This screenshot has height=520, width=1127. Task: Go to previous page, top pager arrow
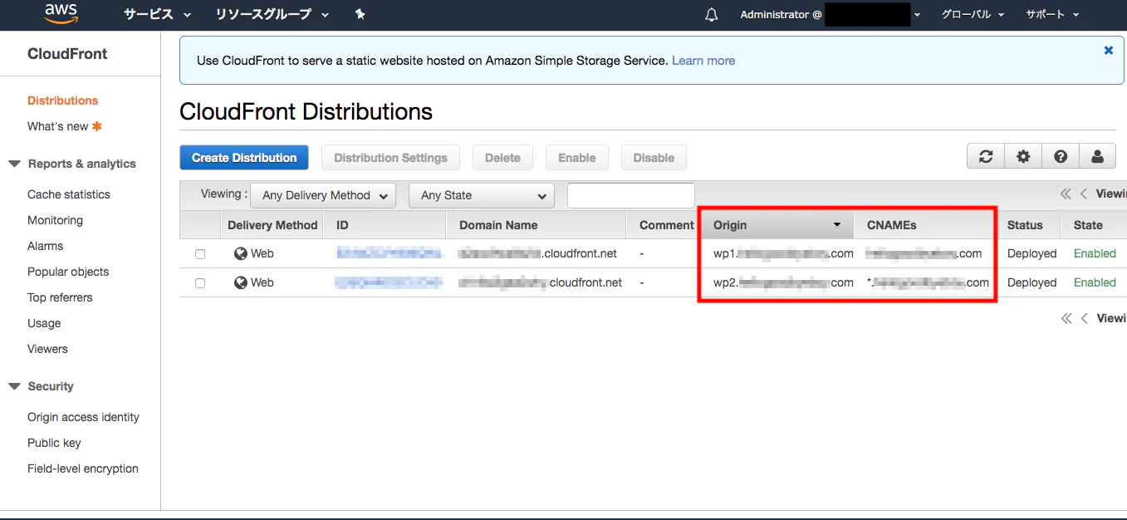tap(1084, 194)
